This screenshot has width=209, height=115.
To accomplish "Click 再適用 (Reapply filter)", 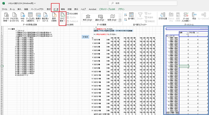I will [x=149, y=17].
